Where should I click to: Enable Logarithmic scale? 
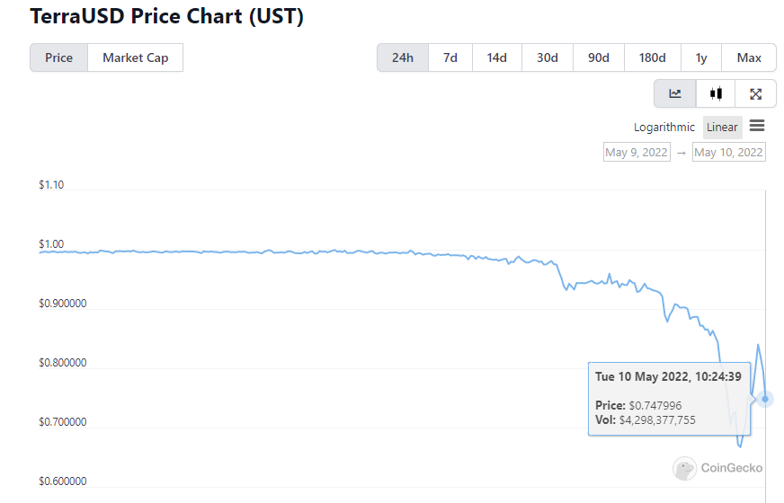coord(664,127)
